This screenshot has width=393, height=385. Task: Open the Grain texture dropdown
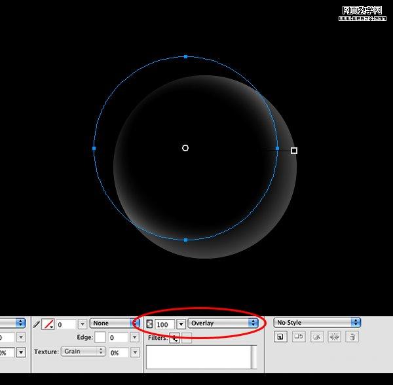[x=83, y=352]
